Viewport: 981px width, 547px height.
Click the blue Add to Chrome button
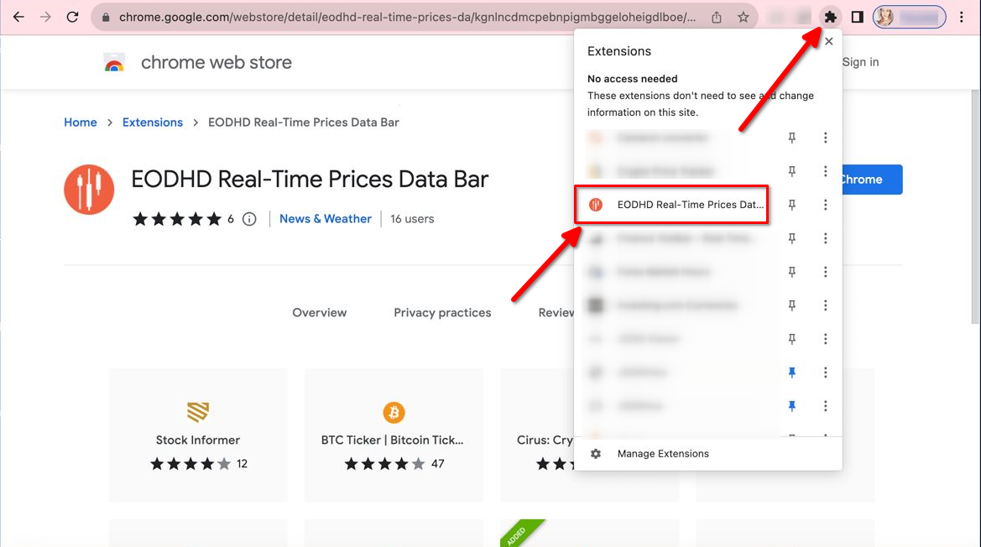pyautogui.click(x=872, y=180)
